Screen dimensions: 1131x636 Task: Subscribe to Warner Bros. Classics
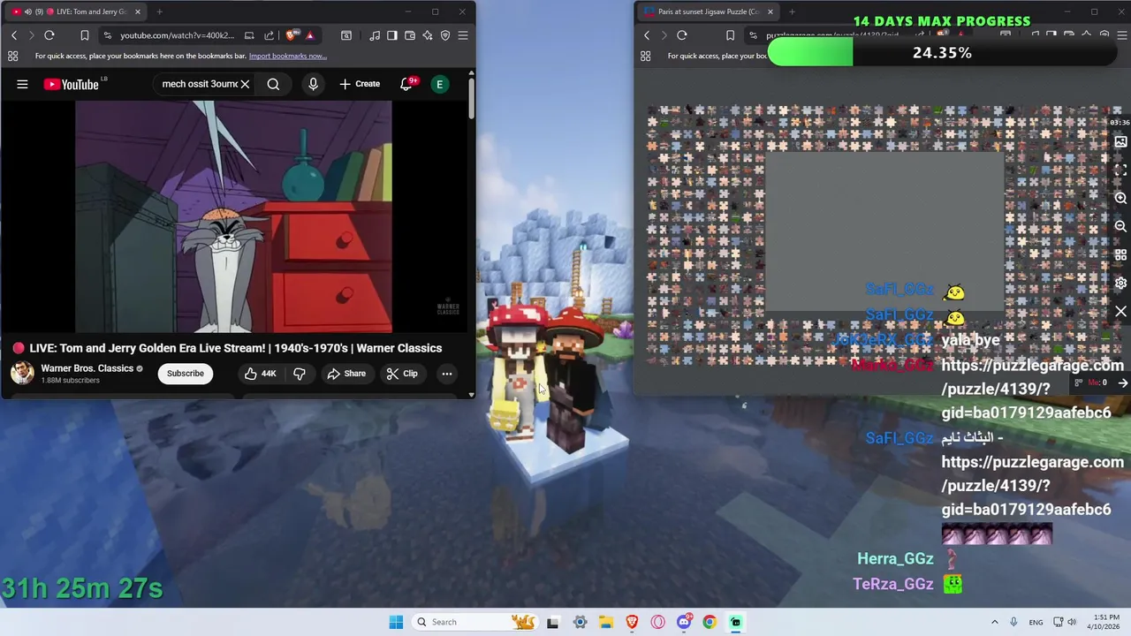tap(186, 373)
